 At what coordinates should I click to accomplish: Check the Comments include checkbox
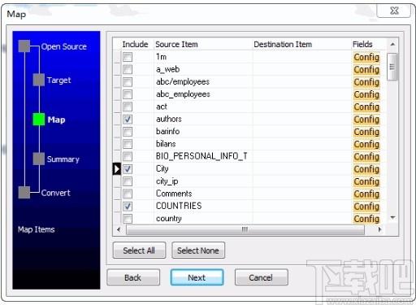coord(128,194)
